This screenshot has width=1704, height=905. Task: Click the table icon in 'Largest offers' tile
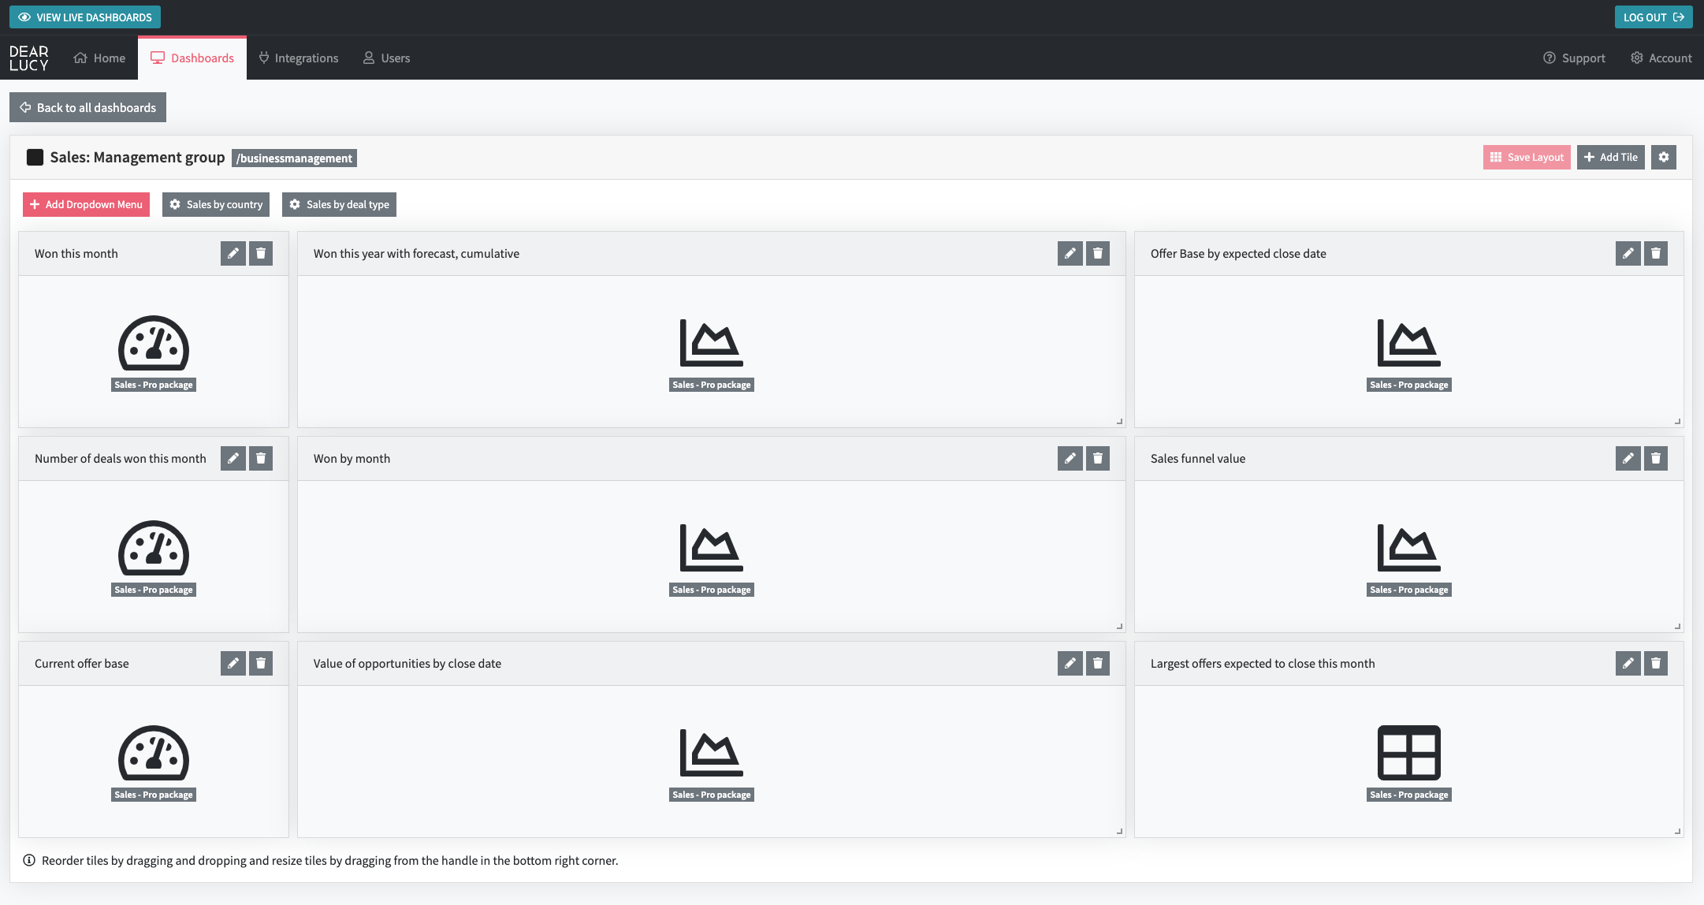(1409, 752)
